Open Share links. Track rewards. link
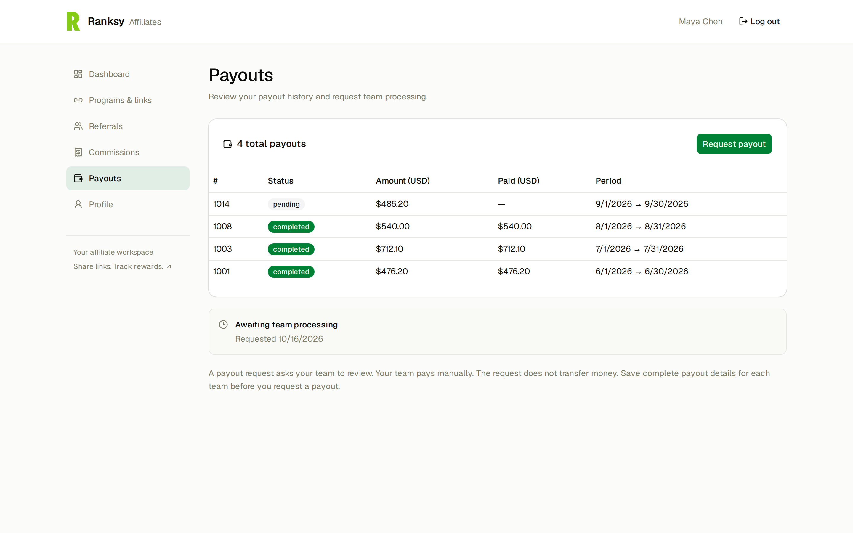This screenshot has width=853, height=533. coord(122,266)
